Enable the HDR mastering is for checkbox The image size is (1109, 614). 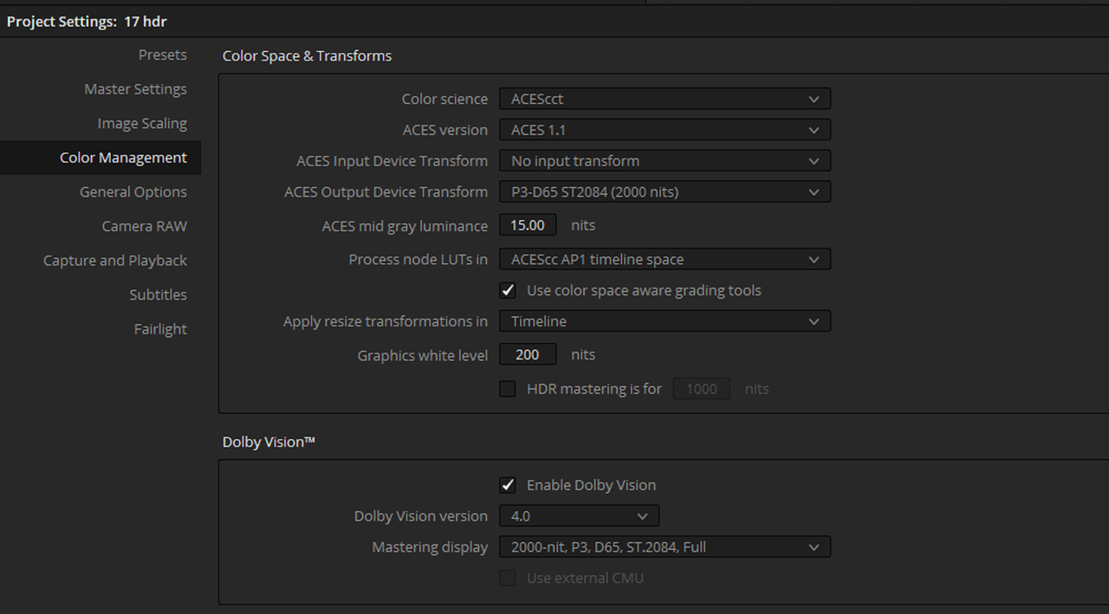[508, 389]
